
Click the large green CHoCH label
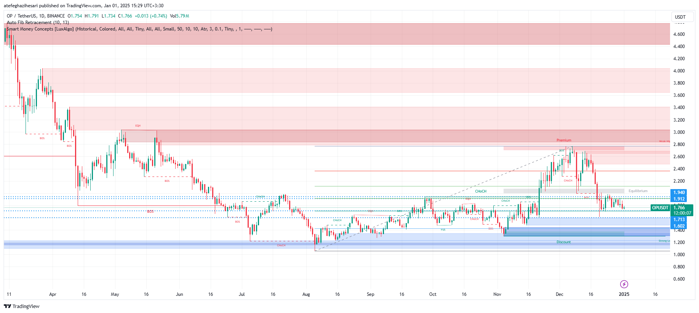click(481, 191)
